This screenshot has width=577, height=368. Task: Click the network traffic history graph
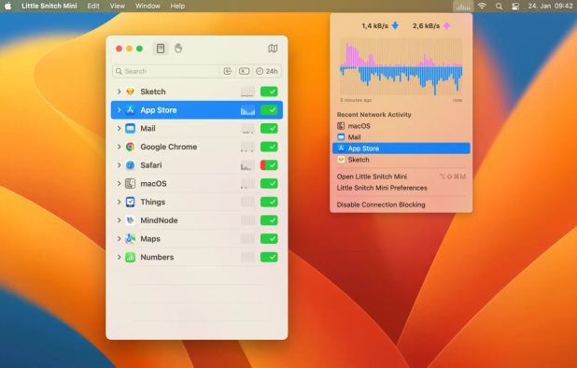[x=401, y=66]
